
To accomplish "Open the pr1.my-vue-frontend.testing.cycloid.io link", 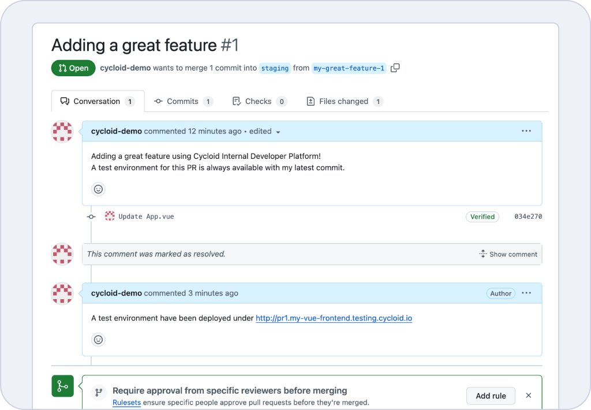I will click(334, 318).
